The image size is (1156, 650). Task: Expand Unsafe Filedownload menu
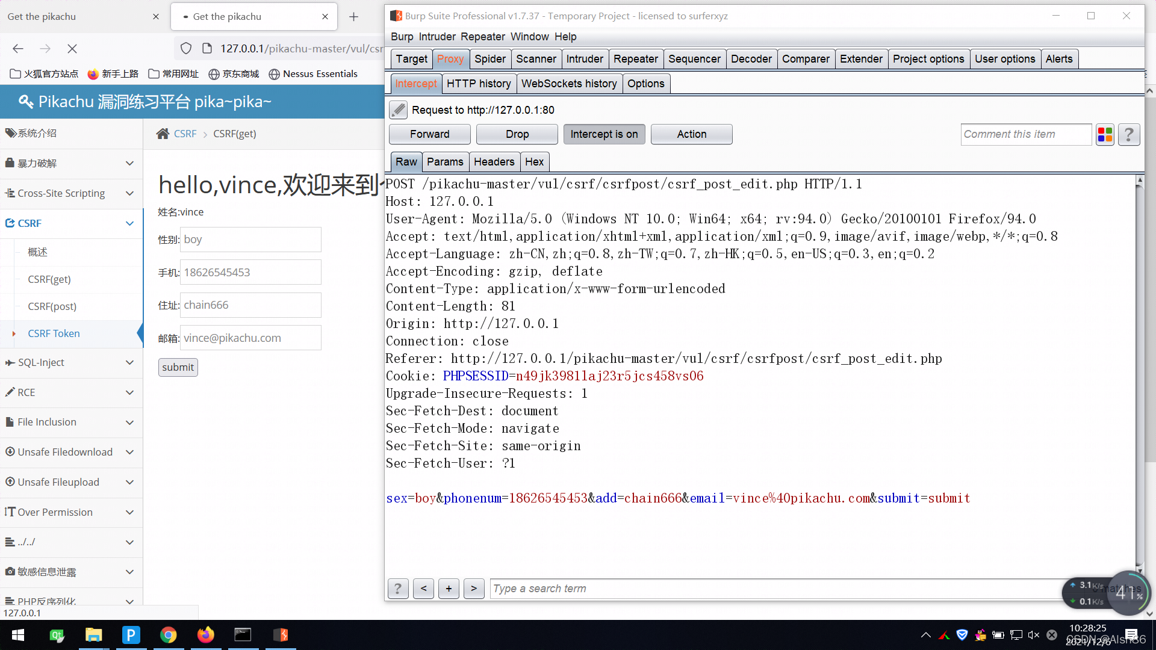tap(71, 453)
